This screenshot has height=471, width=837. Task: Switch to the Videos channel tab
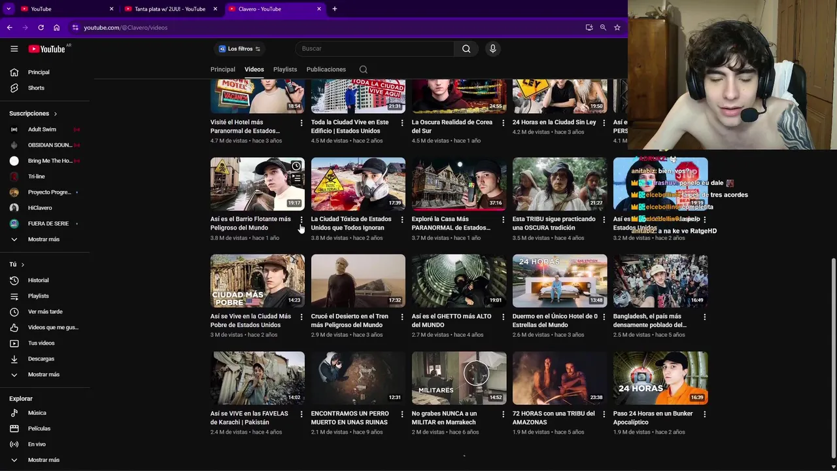[x=254, y=69]
